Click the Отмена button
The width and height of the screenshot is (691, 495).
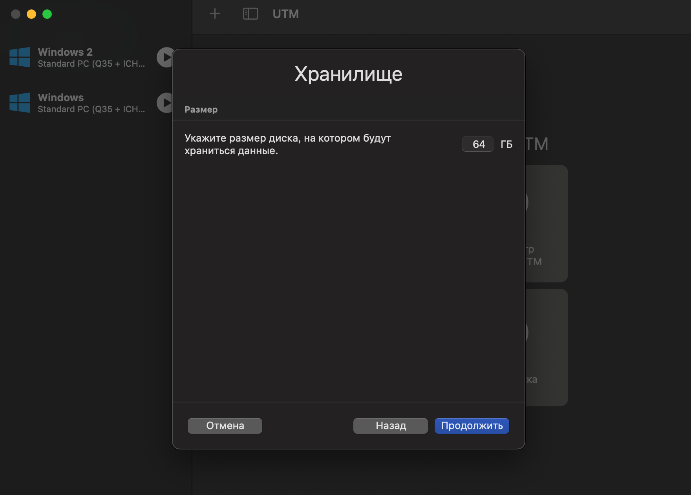click(x=225, y=426)
